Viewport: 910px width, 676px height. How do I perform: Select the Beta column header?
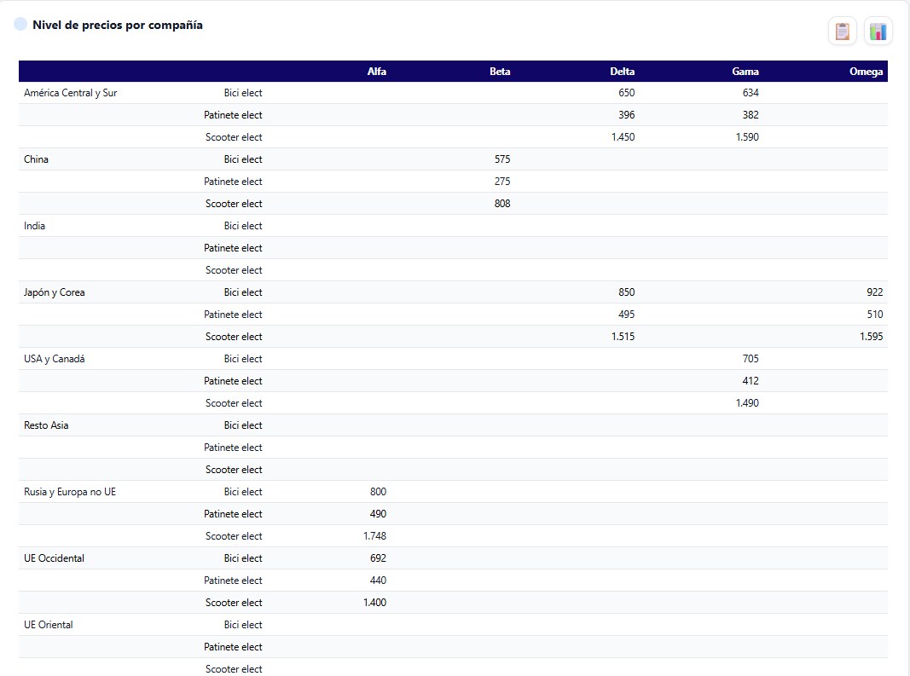(x=500, y=72)
